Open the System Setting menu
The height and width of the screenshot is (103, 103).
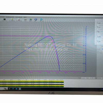click(19, 17)
